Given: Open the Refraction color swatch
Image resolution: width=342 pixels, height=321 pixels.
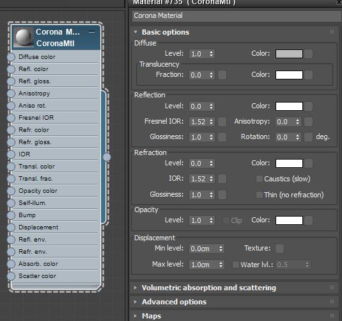Looking at the screenshot, I should tap(289, 163).
